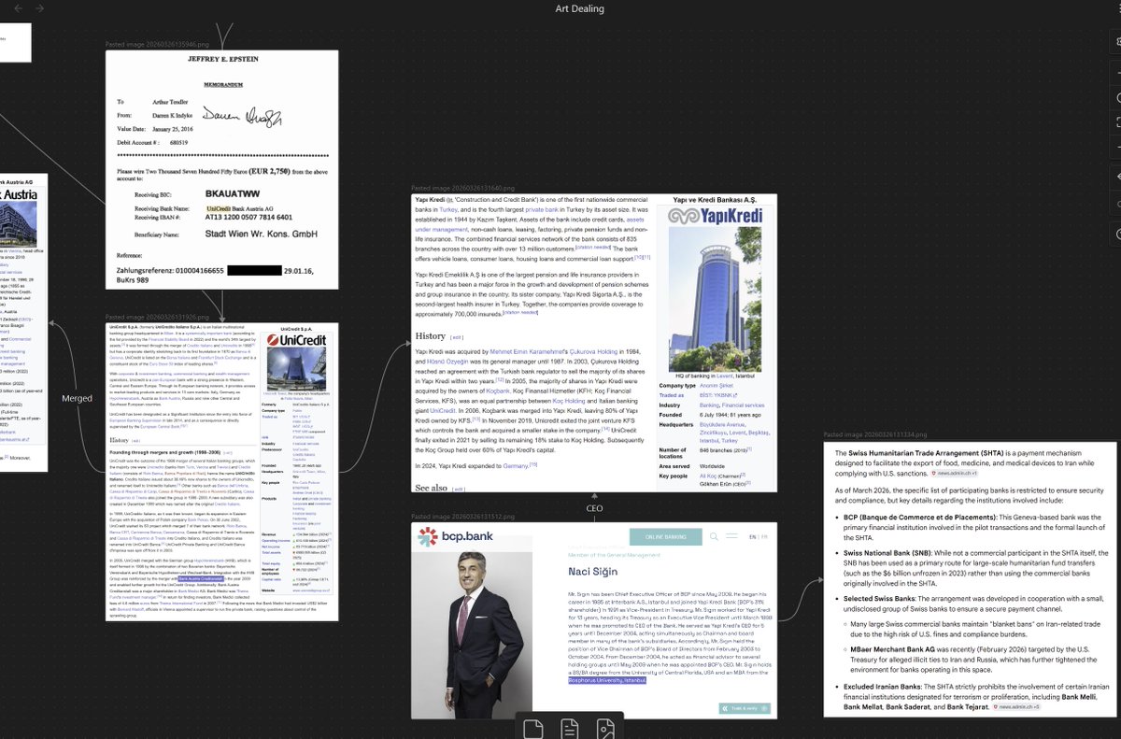Screen dimensions: 1121x739
Task: Select the Yapı Kredi Wikipedia article card
Action: (x=594, y=343)
